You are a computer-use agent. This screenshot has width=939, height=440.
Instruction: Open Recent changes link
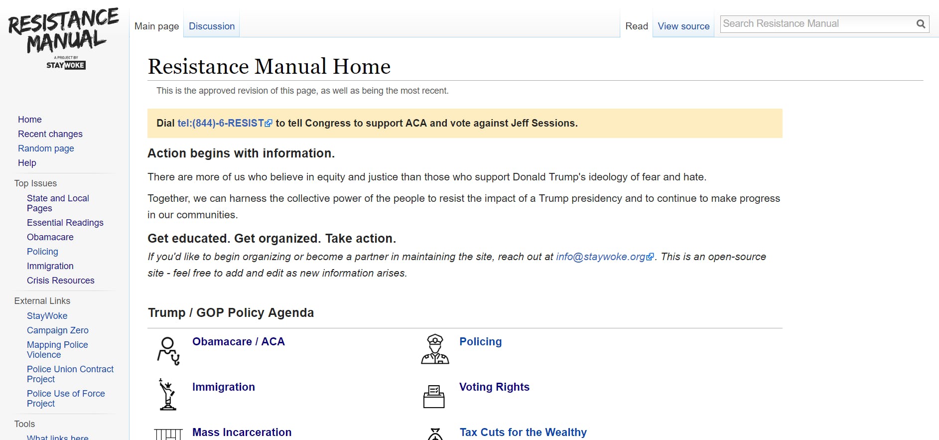click(x=50, y=134)
